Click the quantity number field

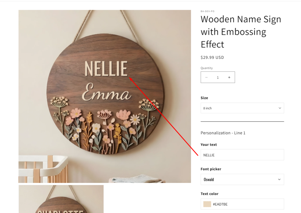[218, 77]
